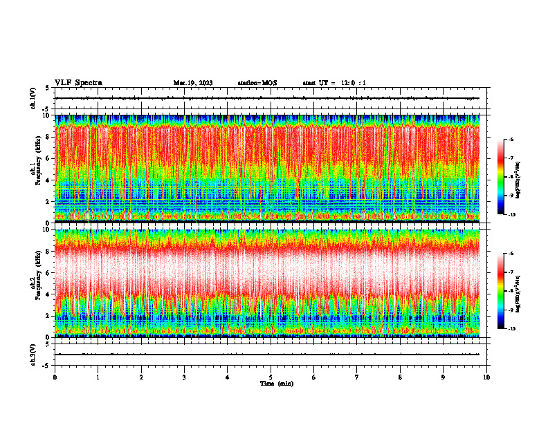Image resolution: width=548 pixels, height=423 pixels.
Task: Select the "start UT = 12:0 :1" header text
Action: [x=334, y=83]
